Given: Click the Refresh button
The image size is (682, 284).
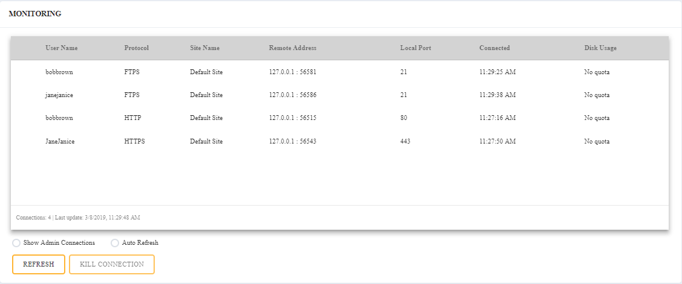Looking at the screenshot, I should pyautogui.click(x=39, y=264).
